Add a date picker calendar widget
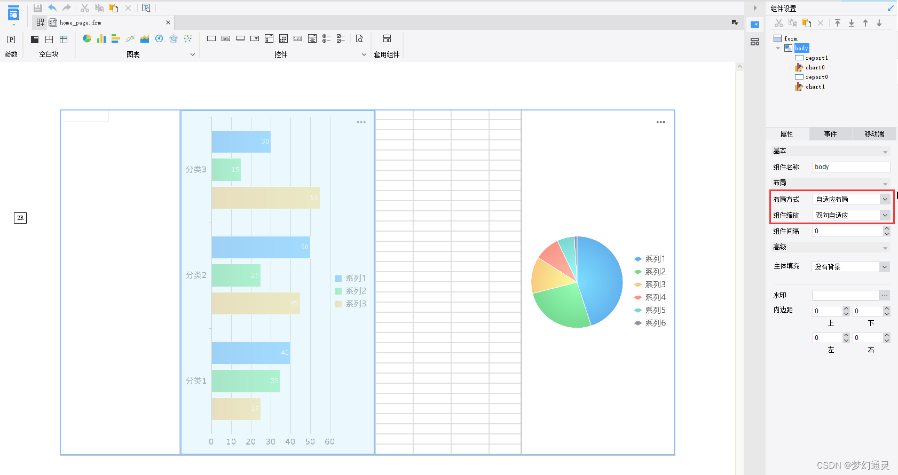The image size is (898, 475). pos(283,38)
